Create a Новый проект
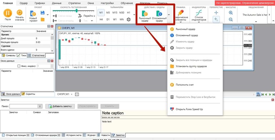Screen dimensions: 275x140 pos(33,16)
